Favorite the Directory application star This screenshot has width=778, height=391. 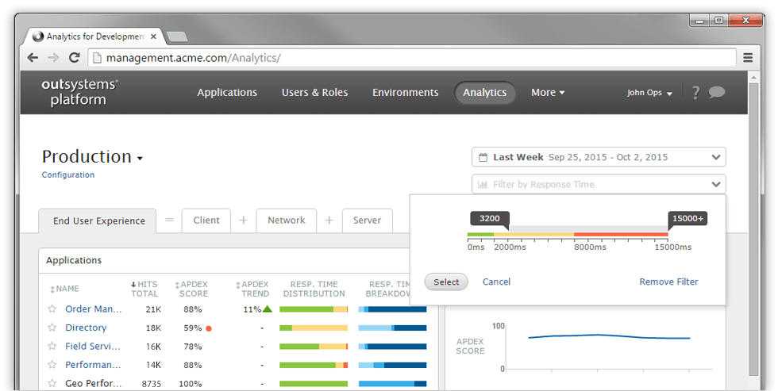pos(52,328)
